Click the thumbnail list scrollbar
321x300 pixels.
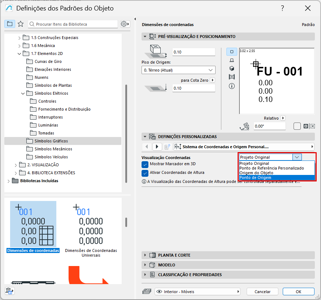126,222
